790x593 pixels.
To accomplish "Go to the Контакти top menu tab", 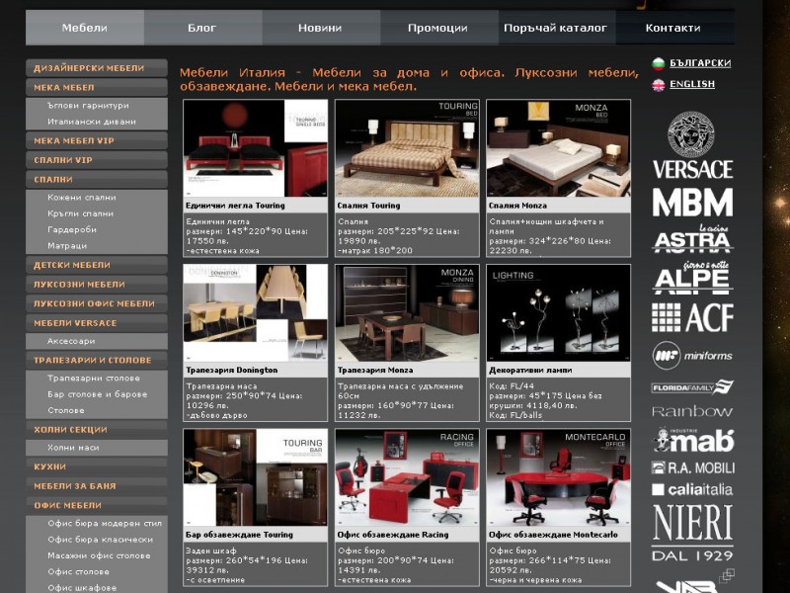I will point(673,28).
